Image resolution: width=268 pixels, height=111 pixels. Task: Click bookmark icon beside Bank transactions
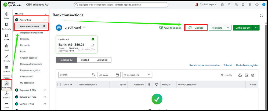click(44, 26)
